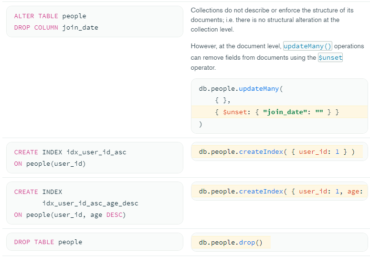Click the closing parenthesis of the updateMany block
This screenshot has width=370, height=257.
[201, 124]
